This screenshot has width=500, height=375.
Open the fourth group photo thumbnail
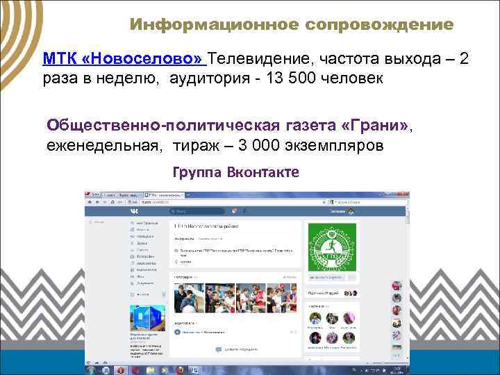click(x=282, y=298)
